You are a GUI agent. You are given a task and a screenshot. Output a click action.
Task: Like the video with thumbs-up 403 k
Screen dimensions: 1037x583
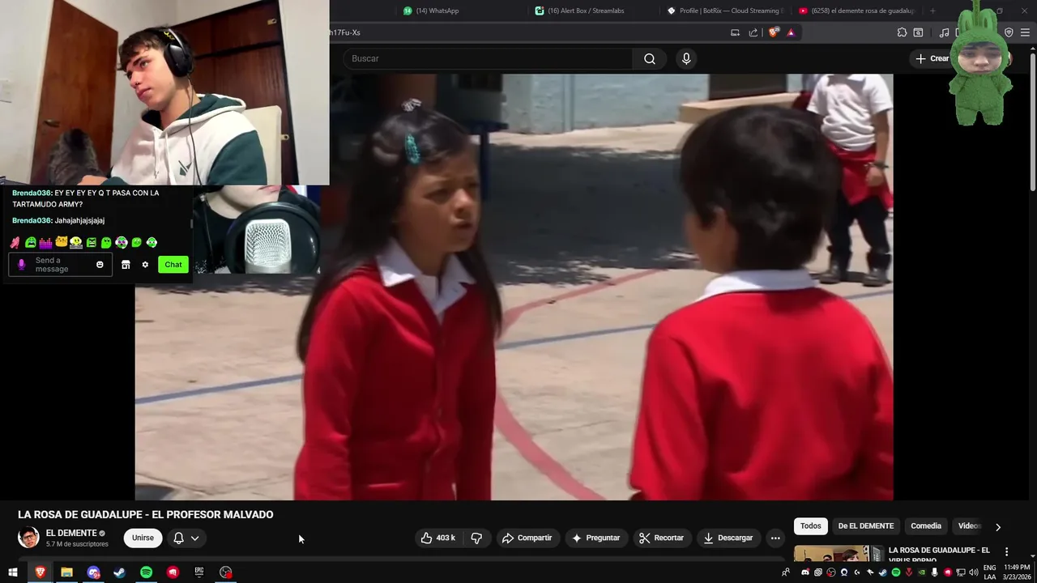[437, 538]
